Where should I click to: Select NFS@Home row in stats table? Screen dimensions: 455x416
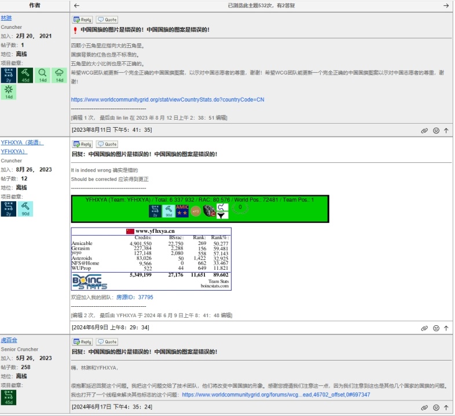pyautogui.click(x=150, y=263)
